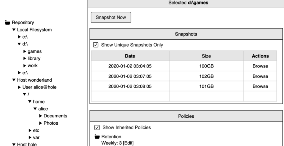Select the library tree item
Viewport: 284px width, 146px height.
coord(34,59)
